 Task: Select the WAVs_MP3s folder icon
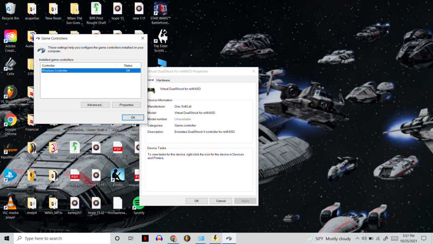click(x=53, y=205)
